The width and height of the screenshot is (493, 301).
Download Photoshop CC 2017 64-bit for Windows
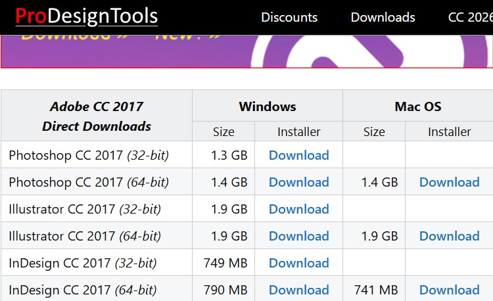[299, 182]
